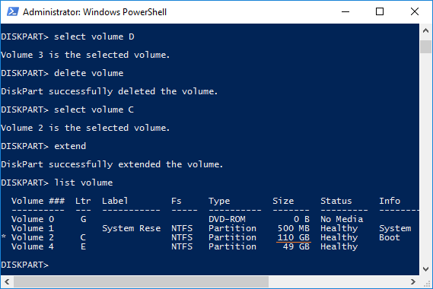433x289 pixels.
Task: Click the horizontal scrollbar right arrow
Action: click(x=413, y=282)
